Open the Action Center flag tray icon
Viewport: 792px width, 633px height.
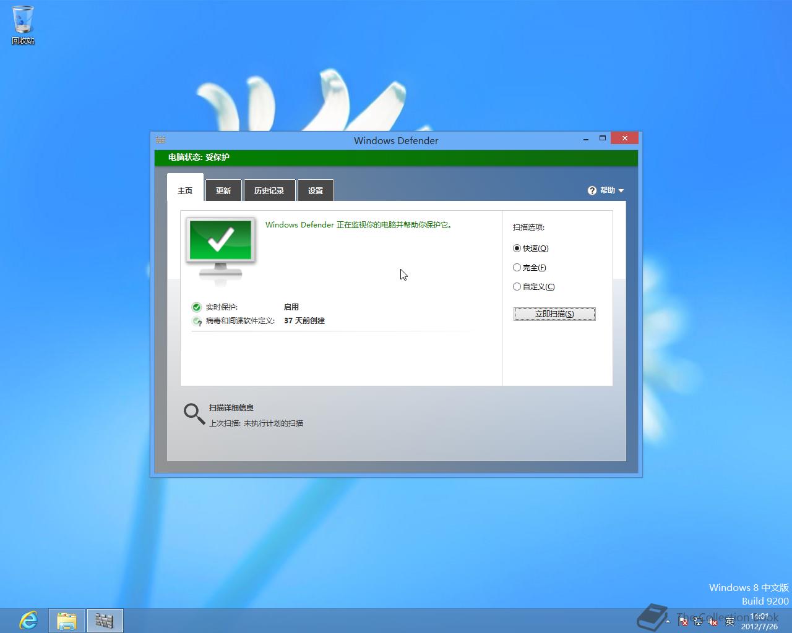(x=682, y=620)
